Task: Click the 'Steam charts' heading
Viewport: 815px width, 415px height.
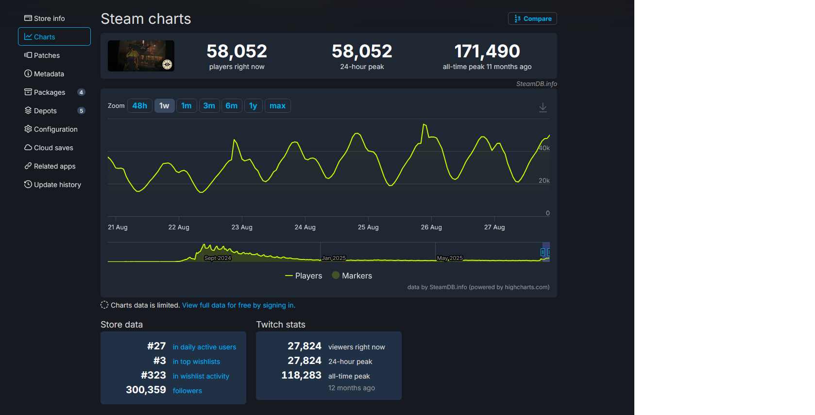Action: tap(146, 19)
